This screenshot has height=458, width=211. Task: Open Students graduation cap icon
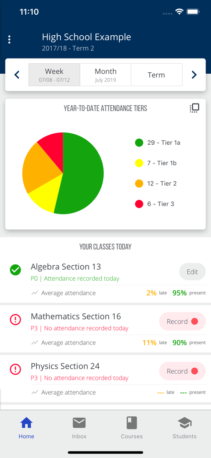pyautogui.click(x=185, y=423)
